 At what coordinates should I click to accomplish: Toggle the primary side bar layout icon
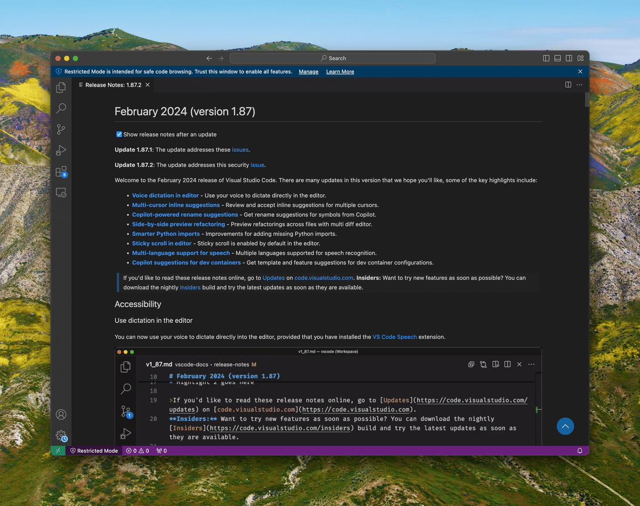[x=546, y=58]
